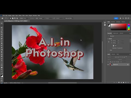Choose Intersect with Selection mode
Viewport: 131px width, 98px height.
coord(17,18)
